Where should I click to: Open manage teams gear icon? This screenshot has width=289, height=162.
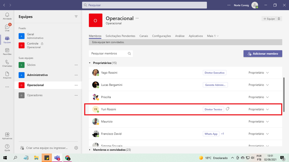click(76, 148)
